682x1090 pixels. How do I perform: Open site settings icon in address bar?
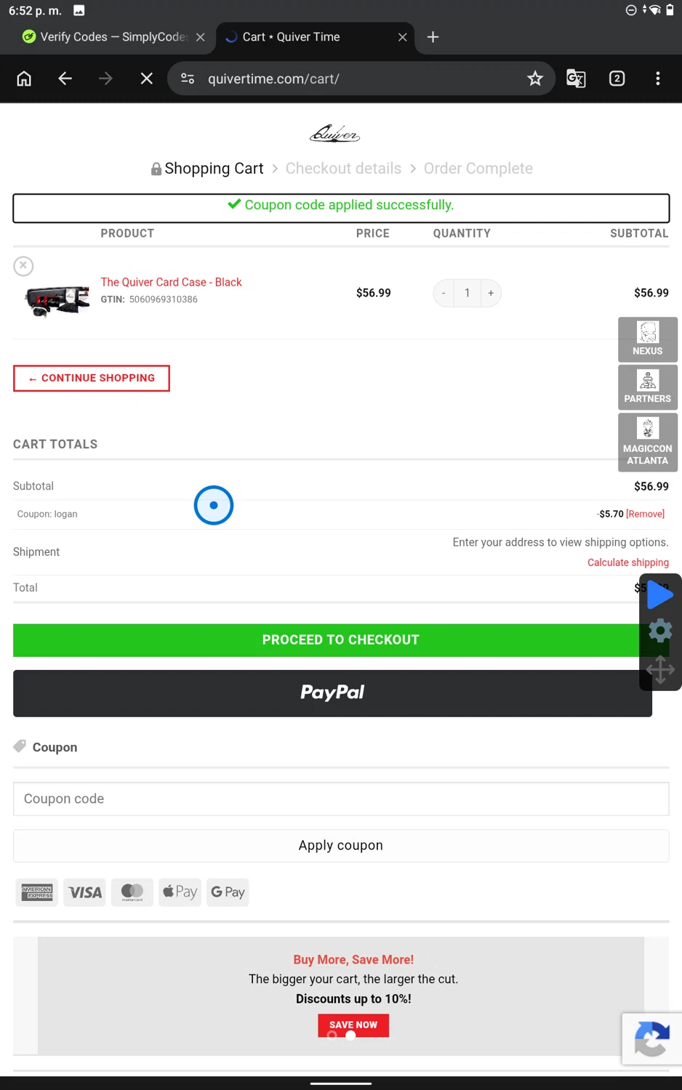pos(188,78)
